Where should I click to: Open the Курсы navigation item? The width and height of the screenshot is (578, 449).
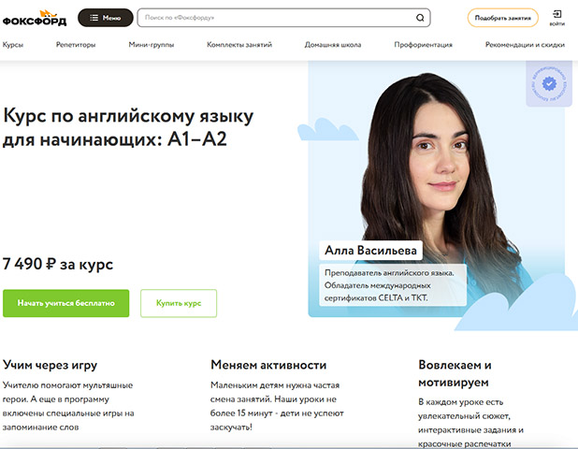pos(13,45)
